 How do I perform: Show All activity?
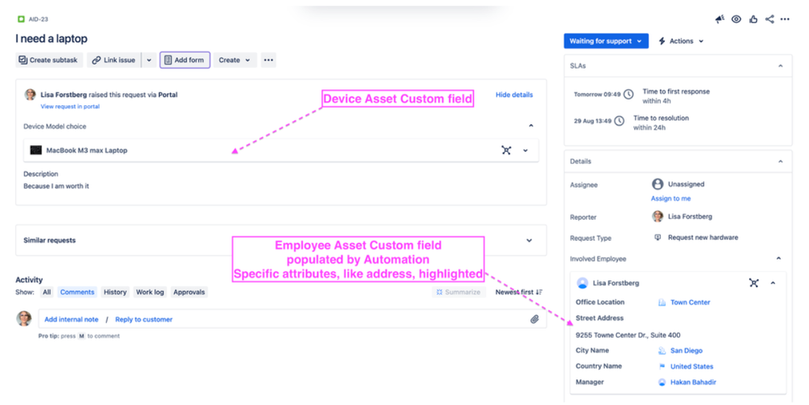pos(47,292)
